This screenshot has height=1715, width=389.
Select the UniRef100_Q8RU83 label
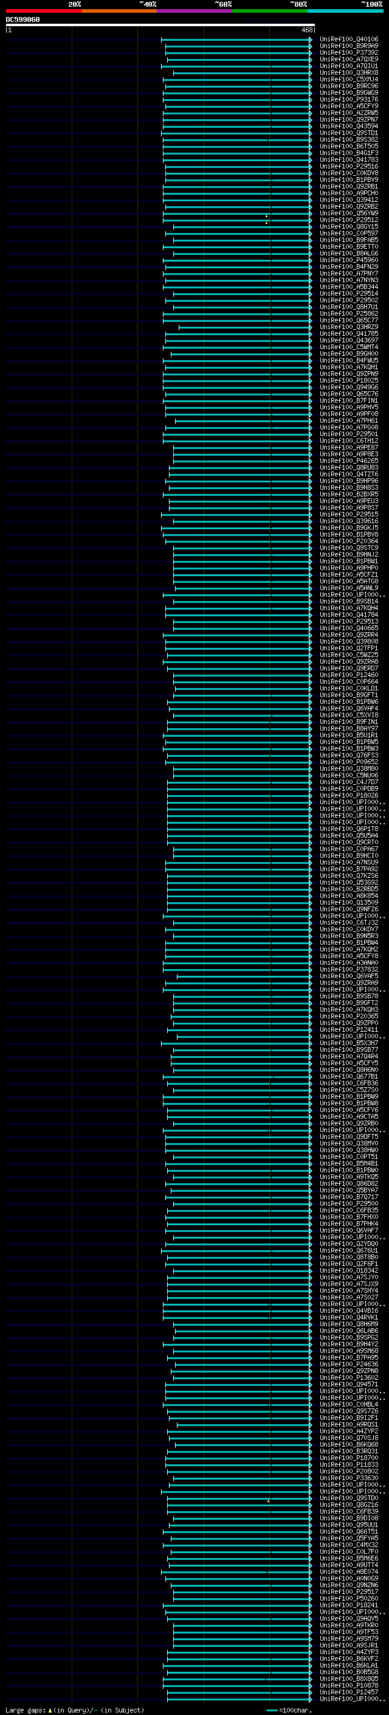349,467
